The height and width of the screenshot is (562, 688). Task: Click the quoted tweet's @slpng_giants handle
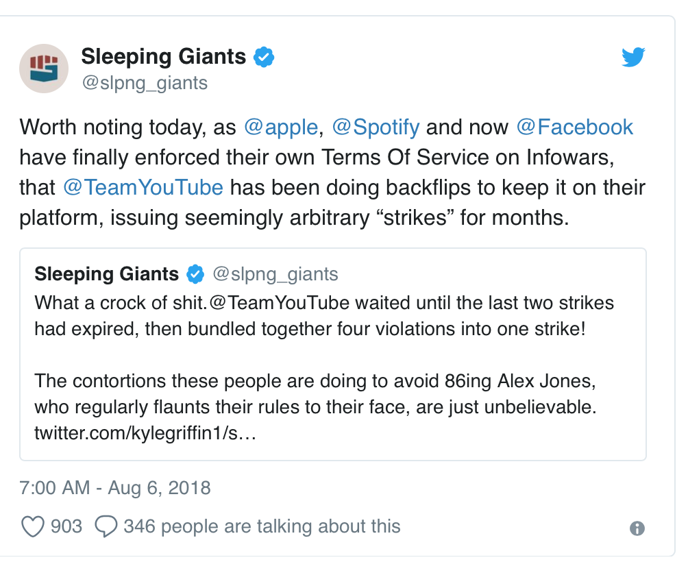pyautogui.click(x=275, y=275)
